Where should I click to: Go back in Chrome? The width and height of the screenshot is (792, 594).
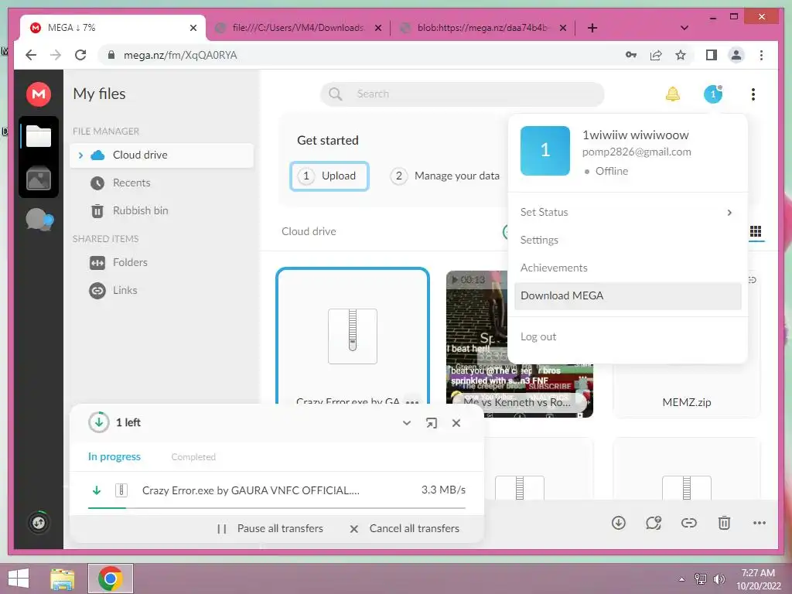pos(31,55)
